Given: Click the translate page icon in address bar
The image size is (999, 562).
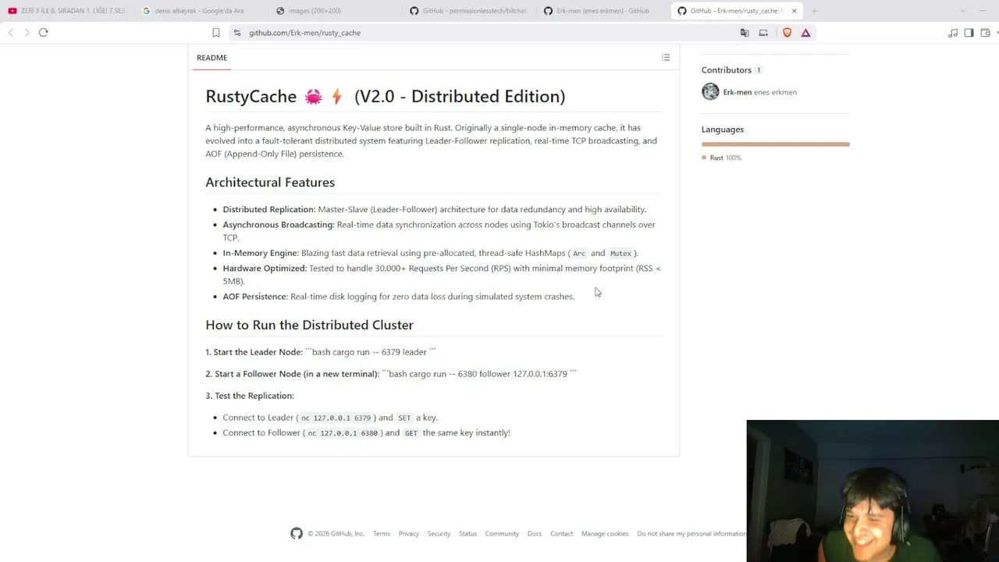Looking at the screenshot, I should 745,33.
